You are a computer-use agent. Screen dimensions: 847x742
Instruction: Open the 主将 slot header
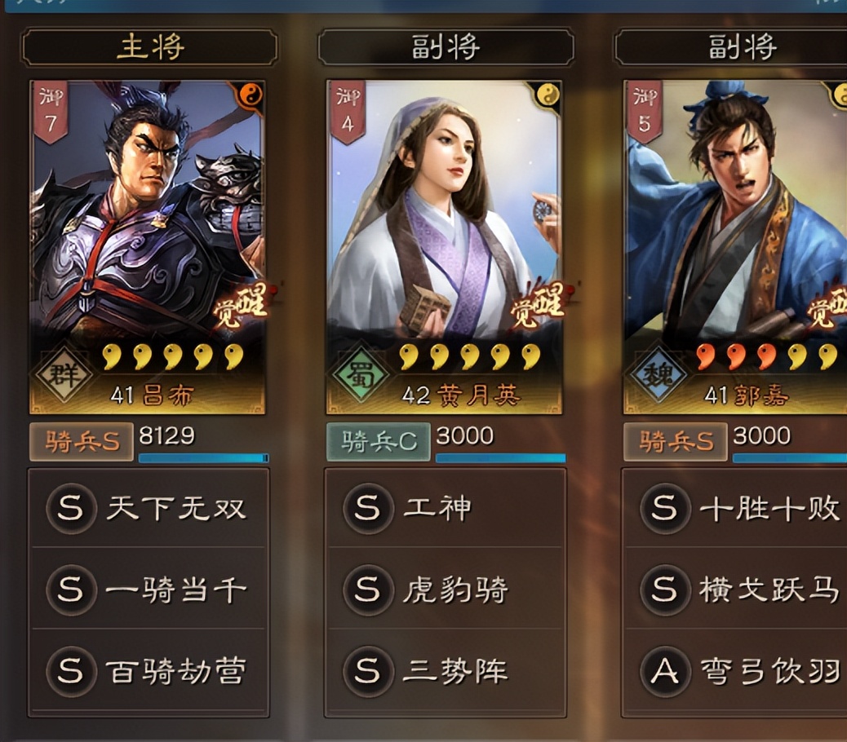pyautogui.click(x=149, y=47)
